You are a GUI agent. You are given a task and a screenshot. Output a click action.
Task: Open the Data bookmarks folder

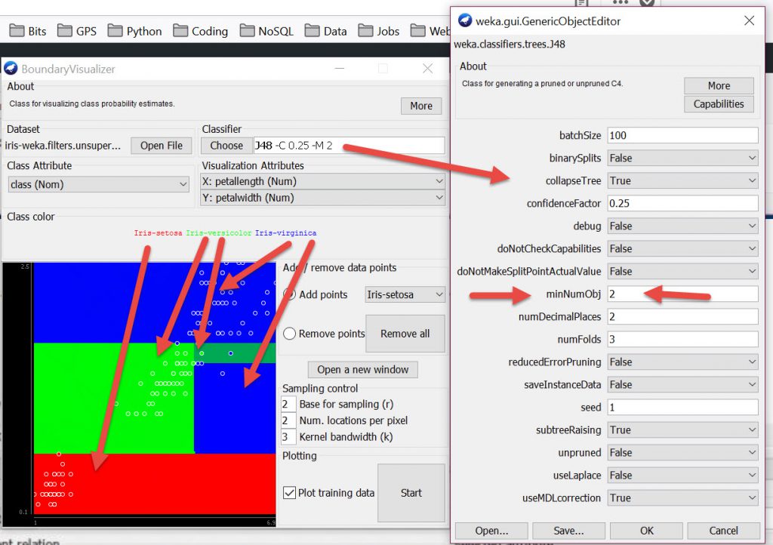(x=326, y=31)
